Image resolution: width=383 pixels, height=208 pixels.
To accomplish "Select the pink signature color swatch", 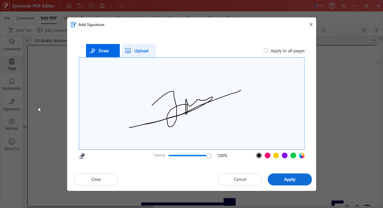I will coord(268,155).
